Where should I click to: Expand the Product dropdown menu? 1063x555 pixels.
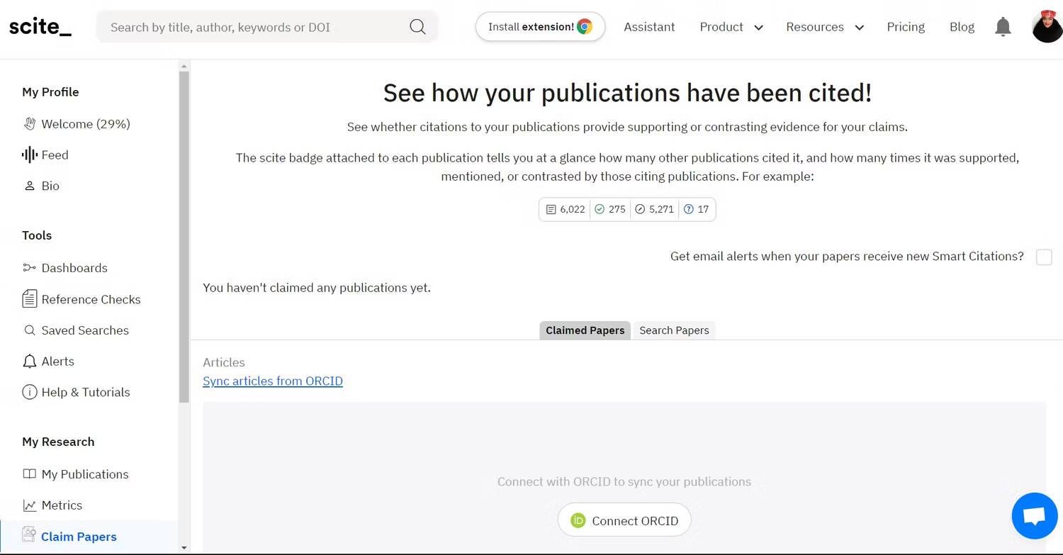(x=731, y=27)
